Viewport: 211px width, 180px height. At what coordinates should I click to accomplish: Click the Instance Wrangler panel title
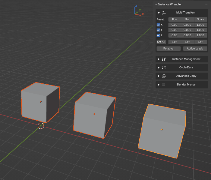click(170, 4)
